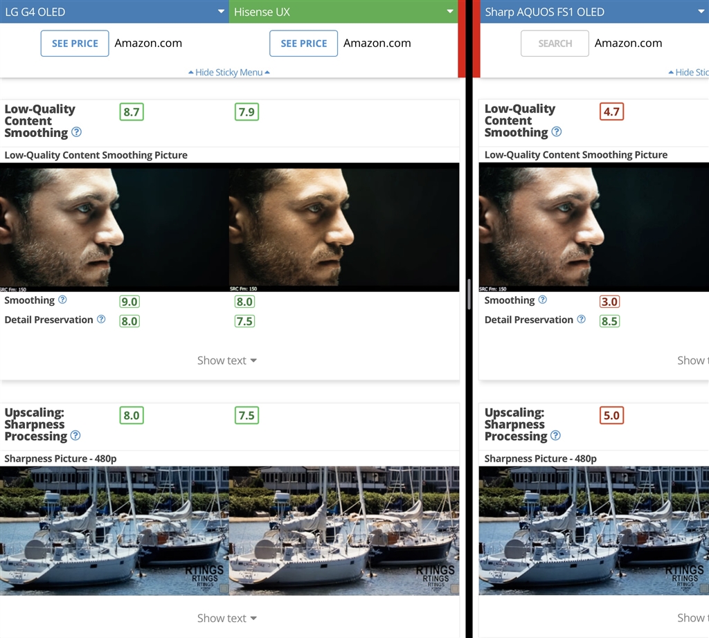The height and width of the screenshot is (638, 709).
Task: Click SEE PRICE for LG G4 OLED
Action: pos(75,44)
